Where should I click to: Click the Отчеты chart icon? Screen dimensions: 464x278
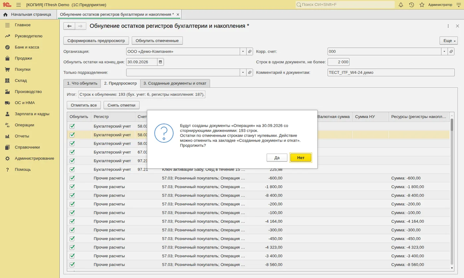[x=7, y=136]
